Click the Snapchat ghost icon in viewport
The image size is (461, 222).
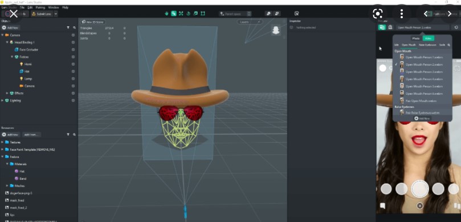(x=276, y=30)
